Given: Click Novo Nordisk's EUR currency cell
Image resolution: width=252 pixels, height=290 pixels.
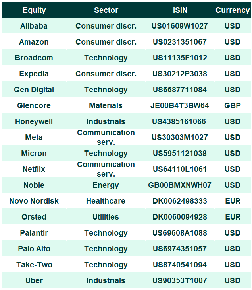Looking at the screenshot, I should pos(233,201).
